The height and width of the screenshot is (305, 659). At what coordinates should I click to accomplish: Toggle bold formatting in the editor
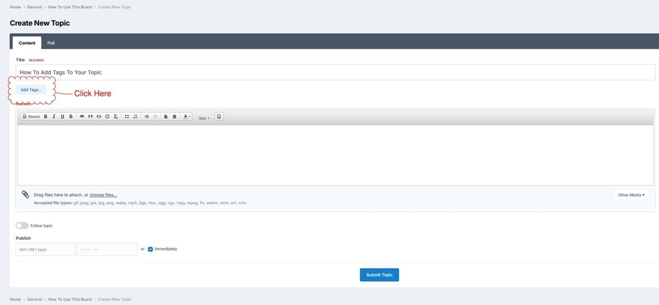pos(46,116)
